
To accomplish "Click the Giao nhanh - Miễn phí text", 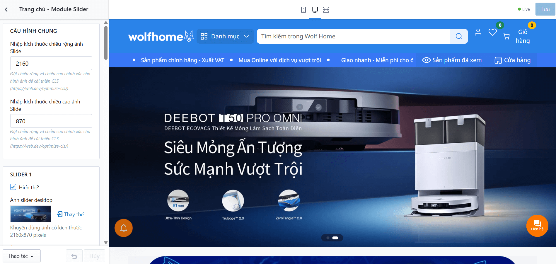I will [x=377, y=60].
